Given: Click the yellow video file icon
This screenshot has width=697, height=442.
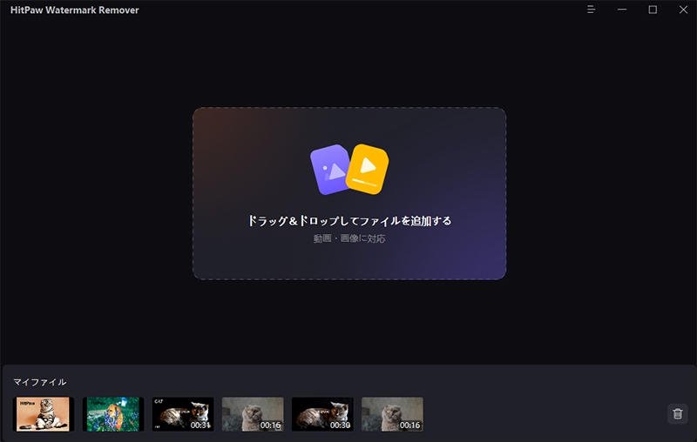Looking at the screenshot, I should pos(367,169).
